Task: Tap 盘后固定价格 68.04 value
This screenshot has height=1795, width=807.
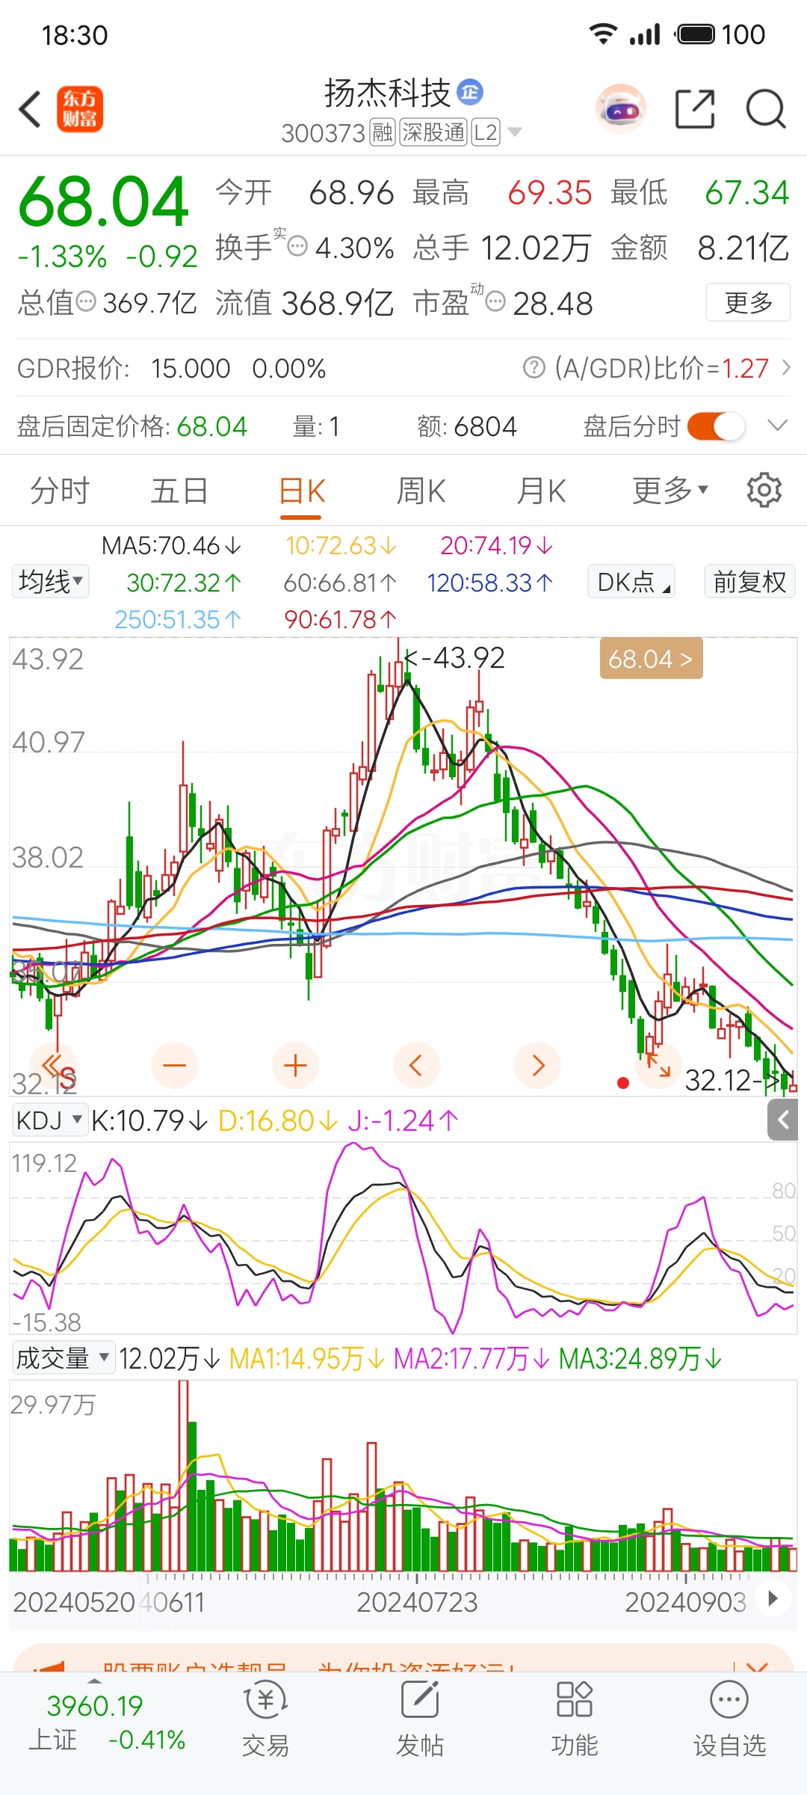Action: tap(211, 426)
